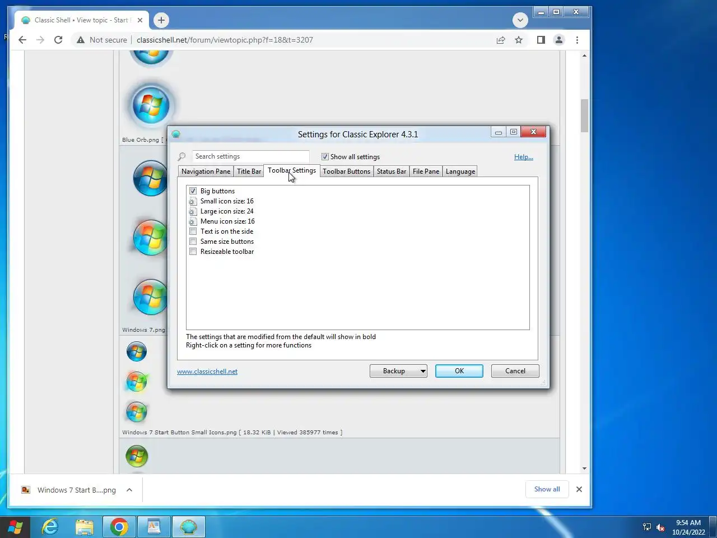Open www.classicshell.net link
Viewport: 717px width, 538px height.
pos(207,372)
